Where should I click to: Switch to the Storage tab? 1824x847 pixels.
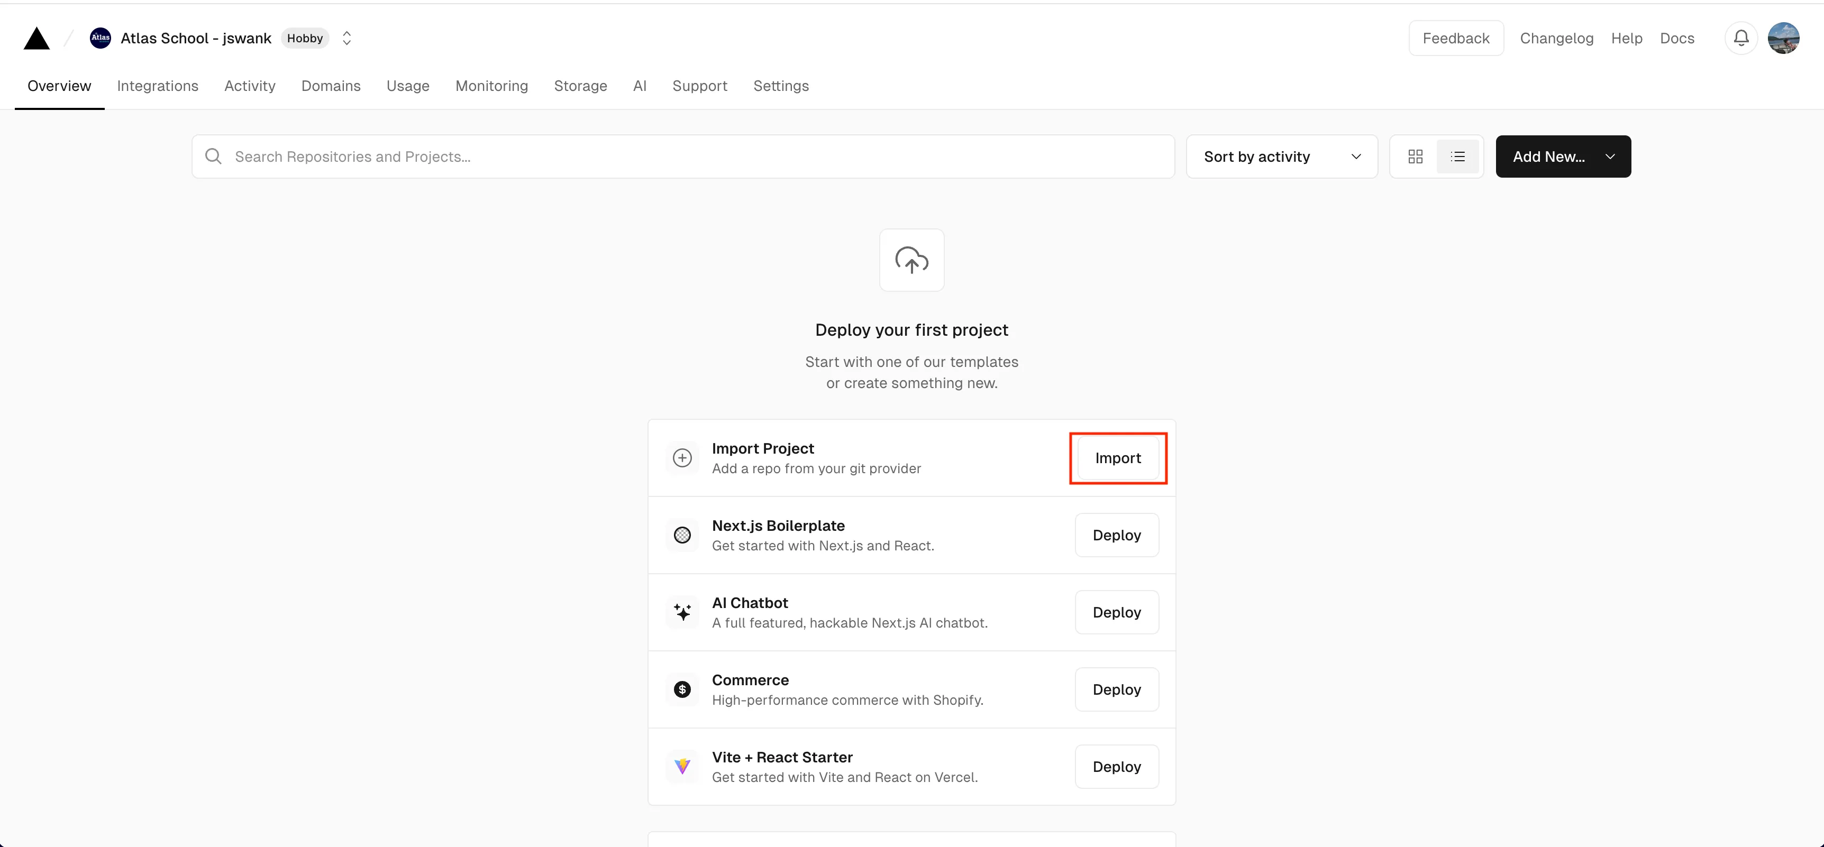pyautogui.click(x=581, y=86)
